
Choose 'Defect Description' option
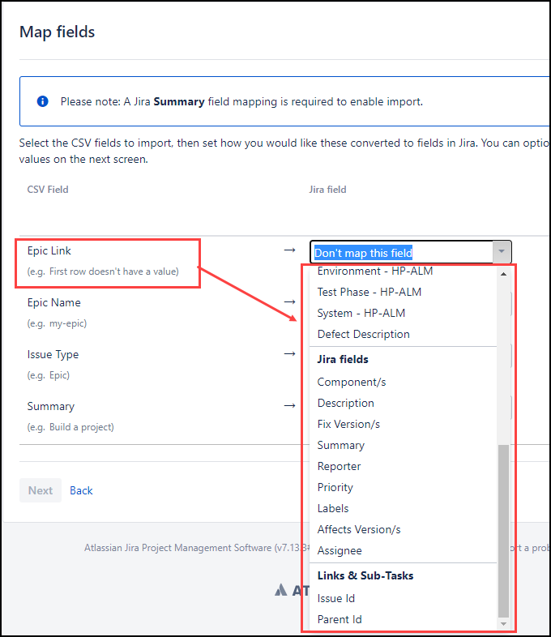pos(363,335)
